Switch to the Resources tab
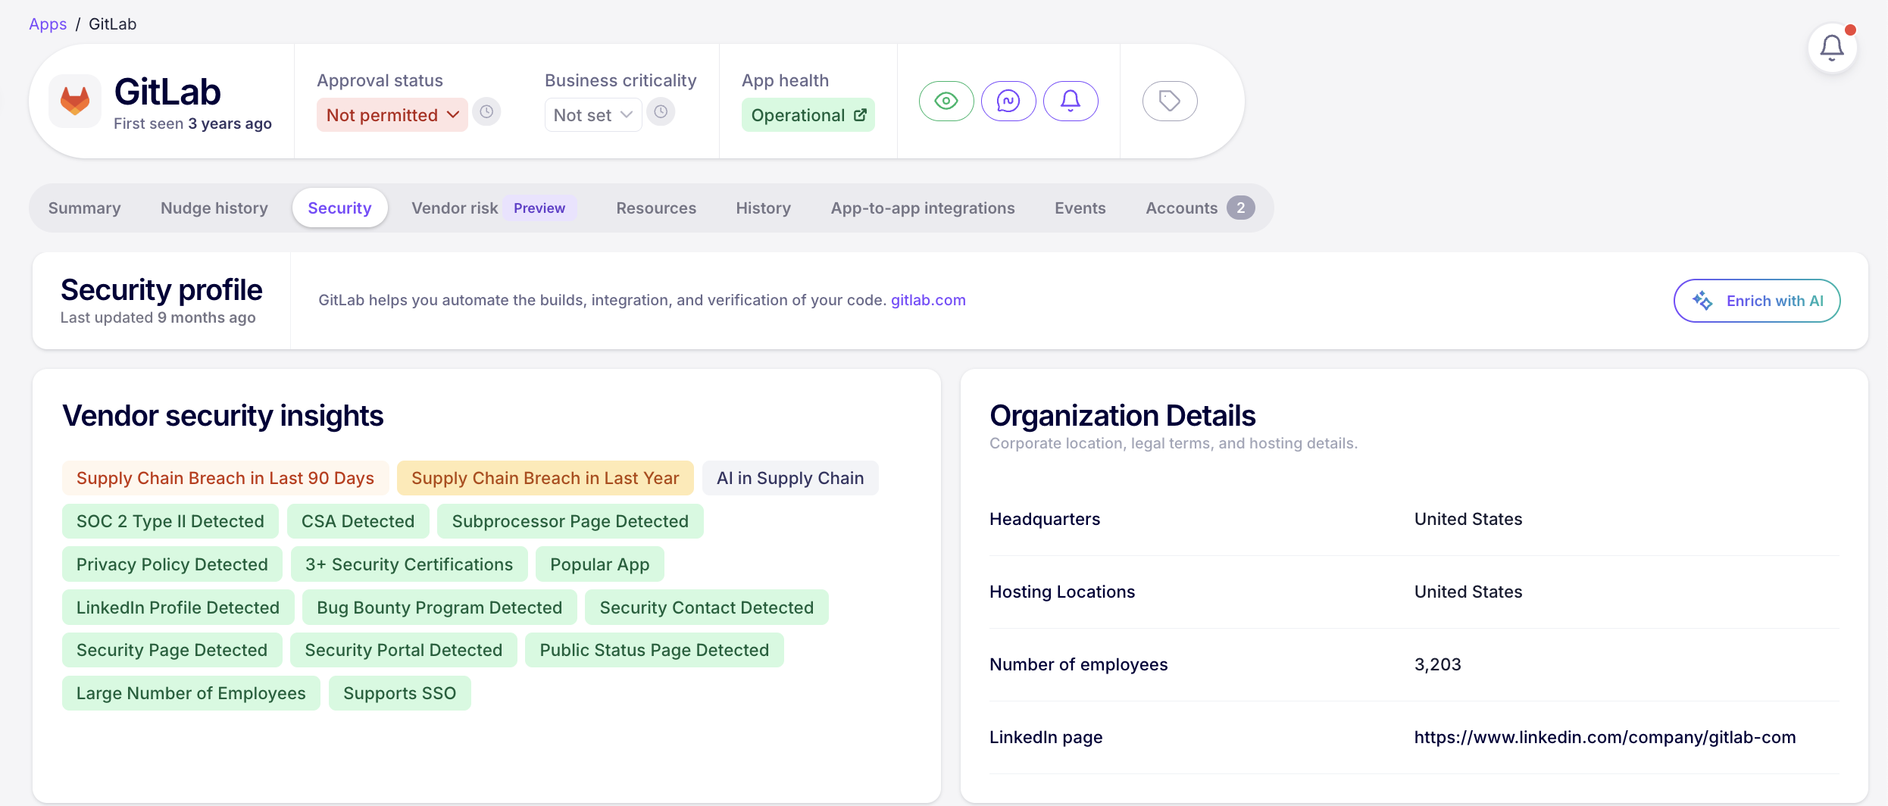 pyautogui.click(x=656, y=208)
